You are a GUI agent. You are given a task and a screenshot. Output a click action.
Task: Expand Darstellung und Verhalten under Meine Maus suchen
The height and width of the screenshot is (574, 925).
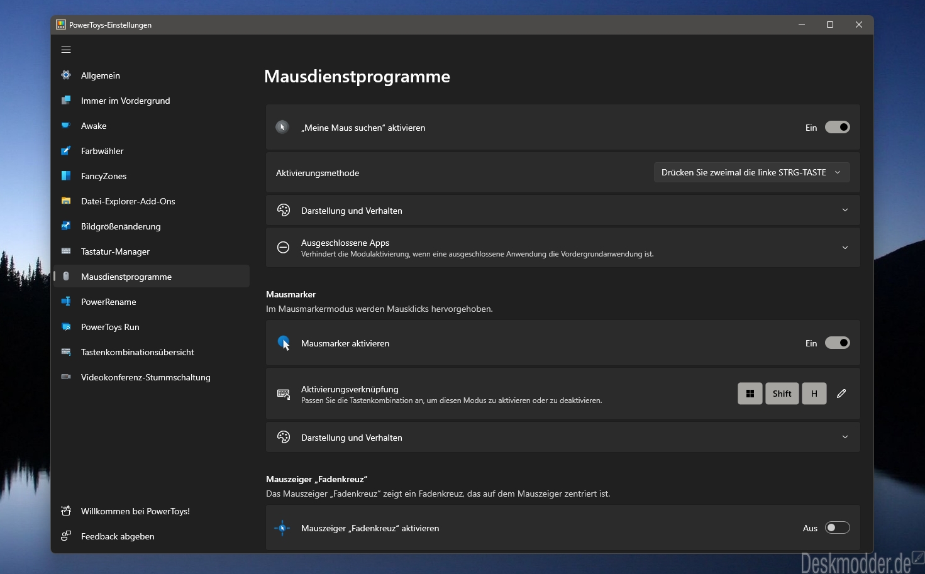pos(845,210)
